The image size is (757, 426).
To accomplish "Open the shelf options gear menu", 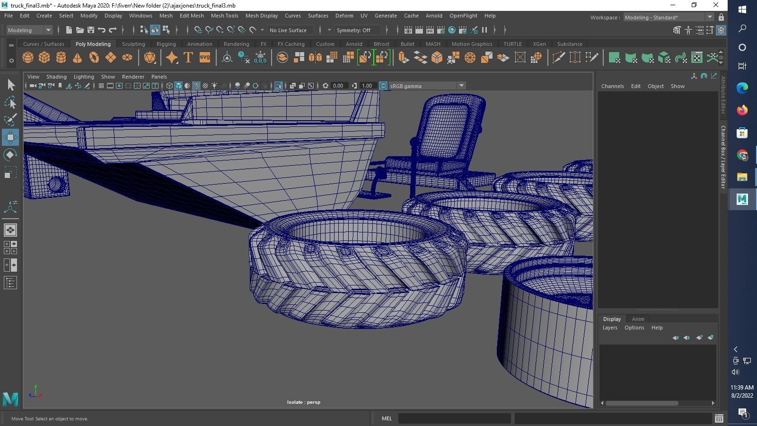I will (x=11, y=61).
